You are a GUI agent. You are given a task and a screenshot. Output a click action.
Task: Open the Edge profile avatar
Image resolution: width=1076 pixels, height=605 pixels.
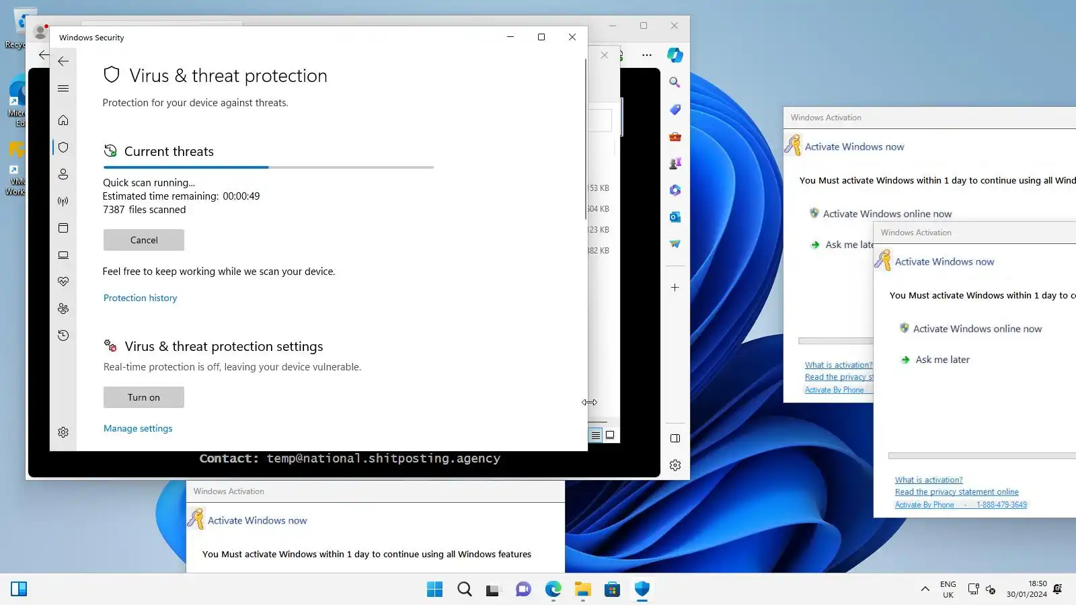tap(40, 31)
